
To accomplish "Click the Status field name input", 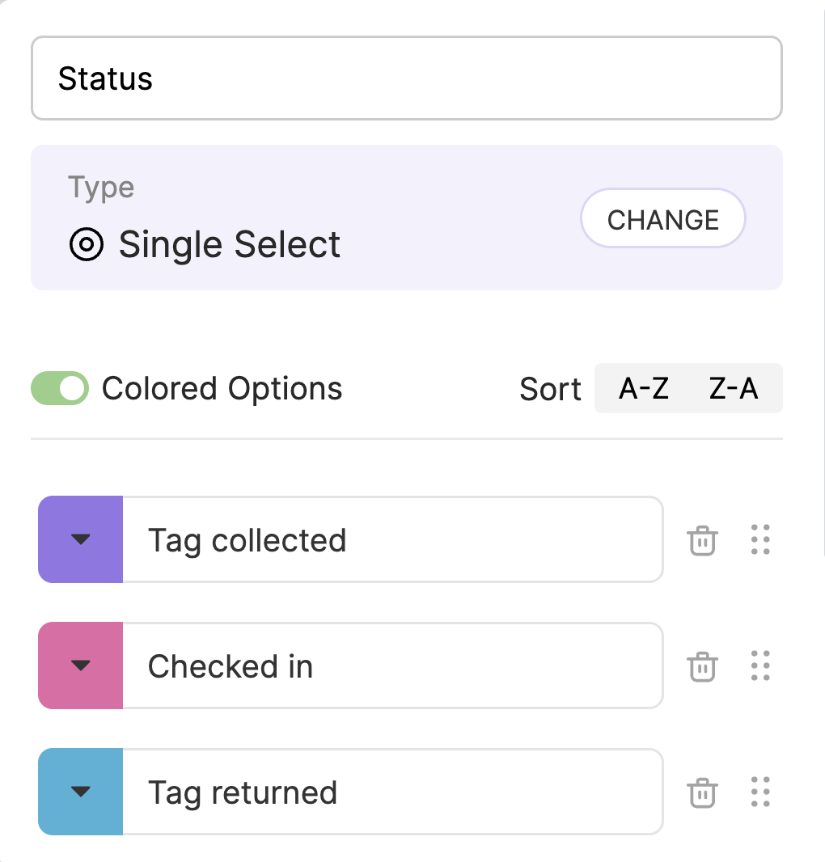I will click(x=407, y=78).
